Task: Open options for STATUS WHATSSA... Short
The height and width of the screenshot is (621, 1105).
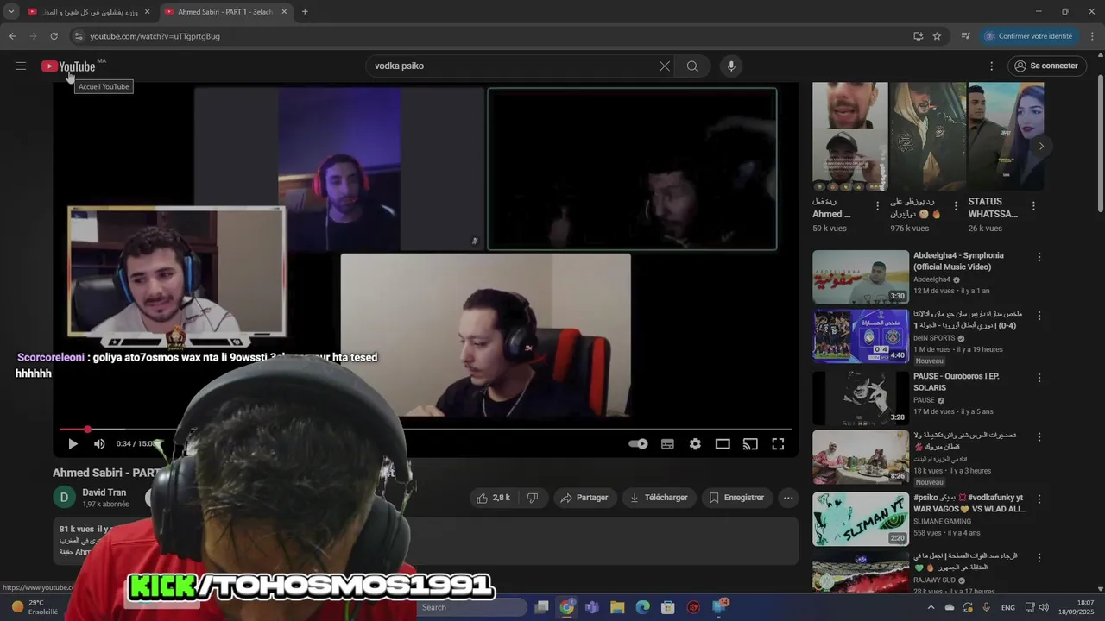Action: click(x=1033, y=206)
